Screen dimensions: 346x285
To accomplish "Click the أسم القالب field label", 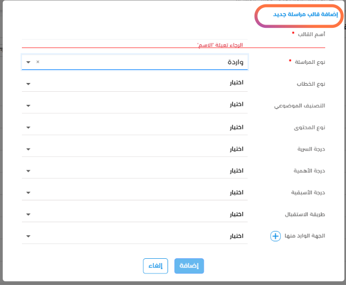I will tap(311, 34).
